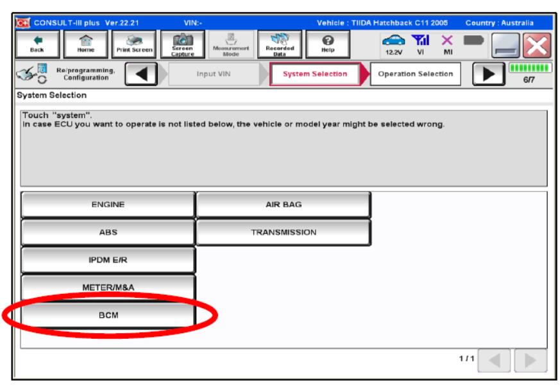
Task: Click the Re/programming Configuration icon
Action: point(32,74)
